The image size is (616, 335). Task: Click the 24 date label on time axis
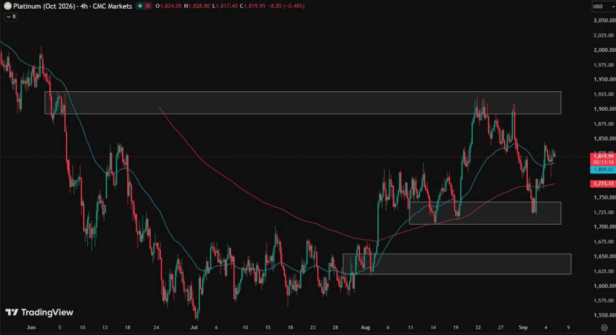(157, 327)
